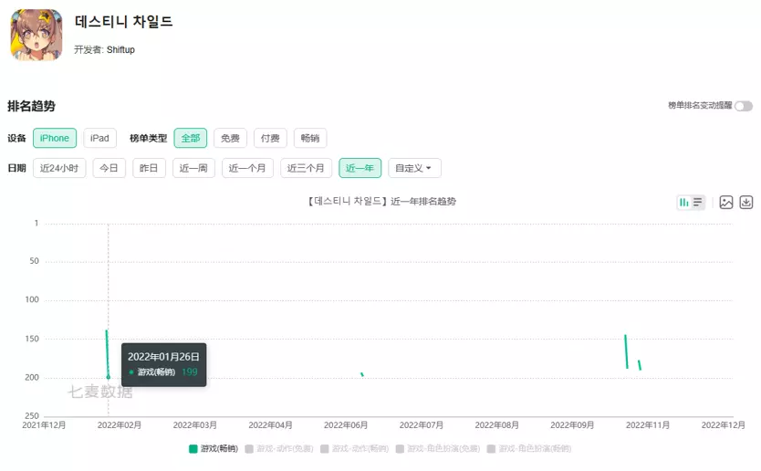761x471 pixels.
Task: Switch to the list view icon
Action: tap(697, 202)
